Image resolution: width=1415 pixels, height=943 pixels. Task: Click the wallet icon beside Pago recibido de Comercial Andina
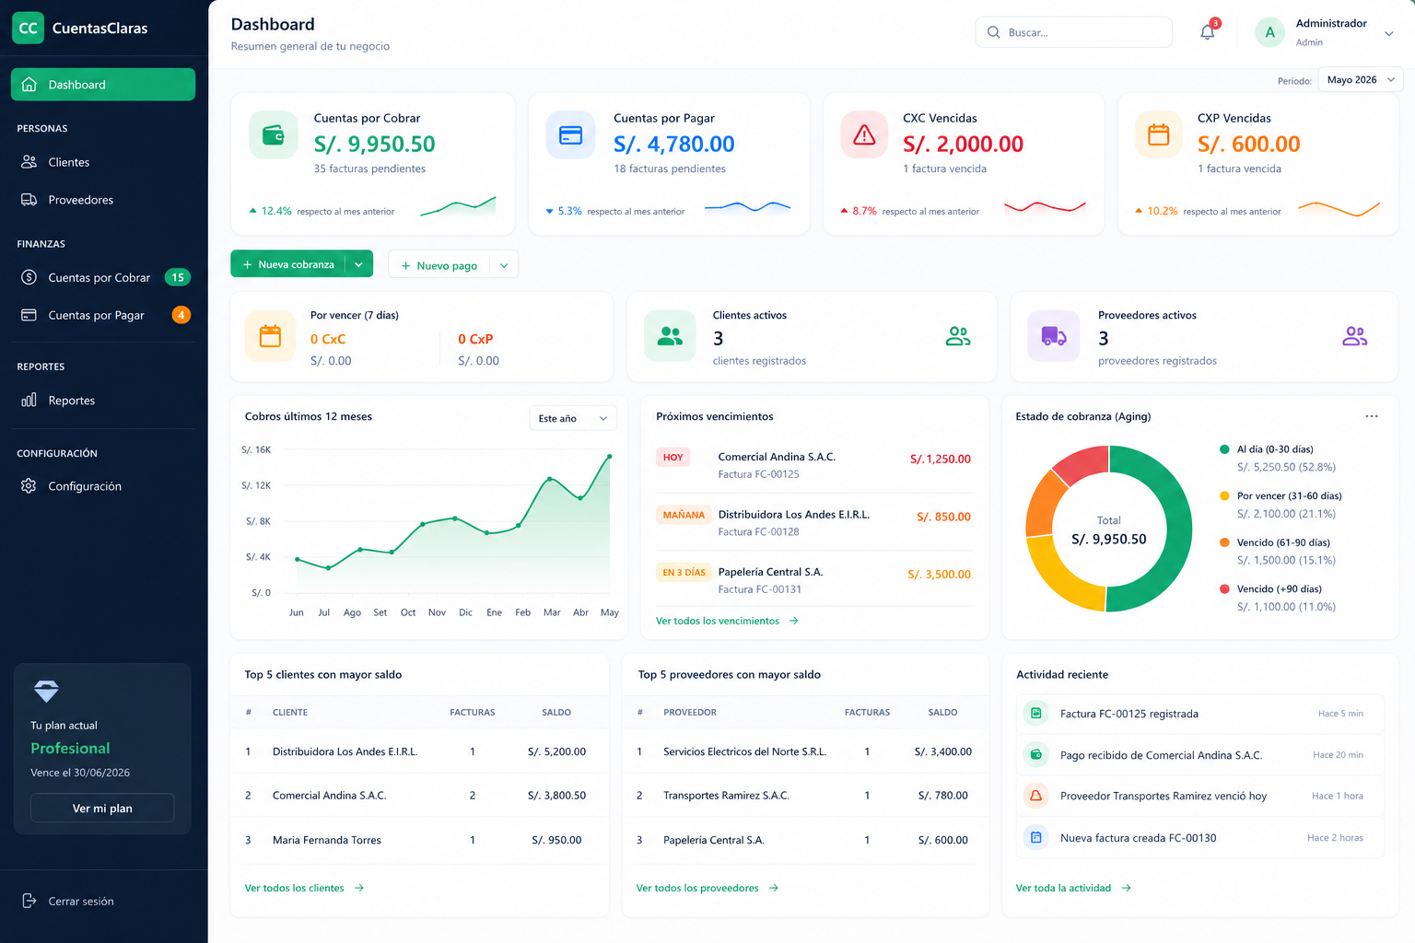click(x=1036, y=754)
